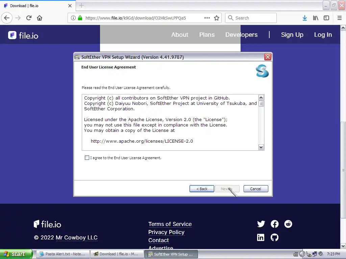Screen dimensions: 346x259
Task: Click Sign Up in file.io header
Action: pos(292,35)
